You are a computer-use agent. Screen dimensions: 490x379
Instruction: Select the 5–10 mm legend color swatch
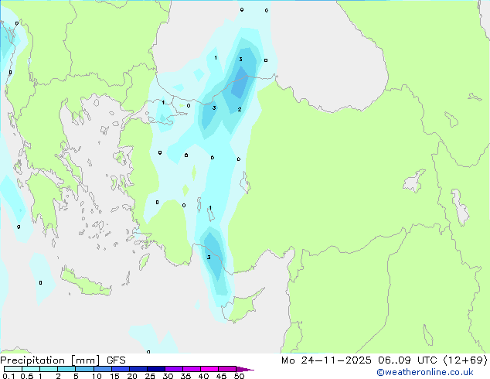84,369
